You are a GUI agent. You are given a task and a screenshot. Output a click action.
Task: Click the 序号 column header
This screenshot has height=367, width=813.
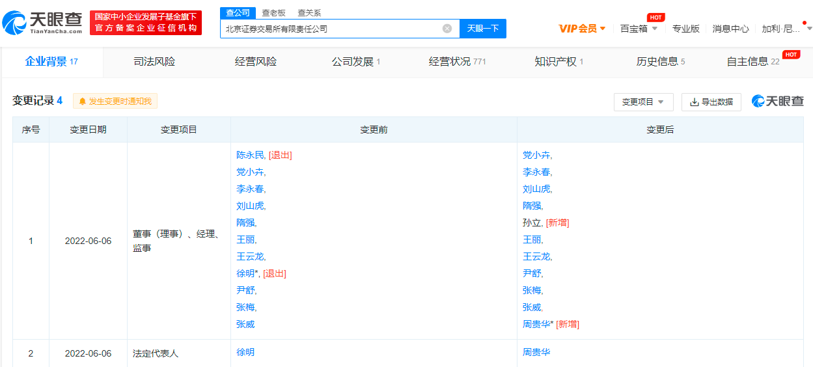point(31,129)
